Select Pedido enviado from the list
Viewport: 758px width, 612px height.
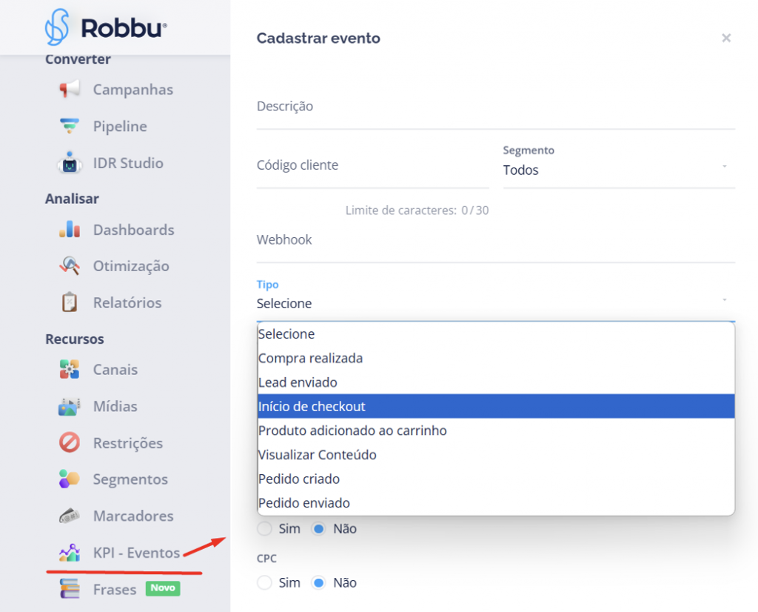point(494,503)
